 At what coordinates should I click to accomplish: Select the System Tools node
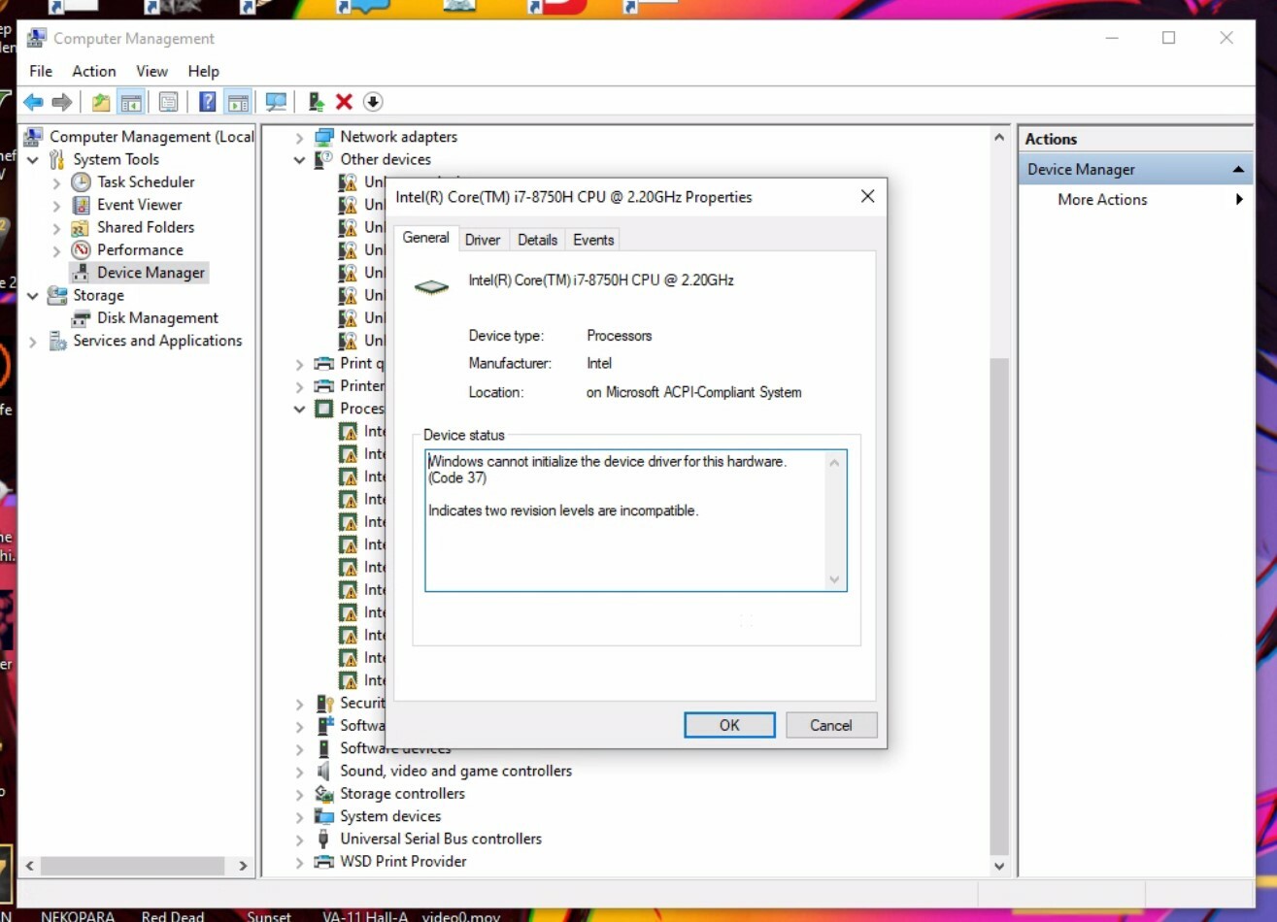pos(116,159)
